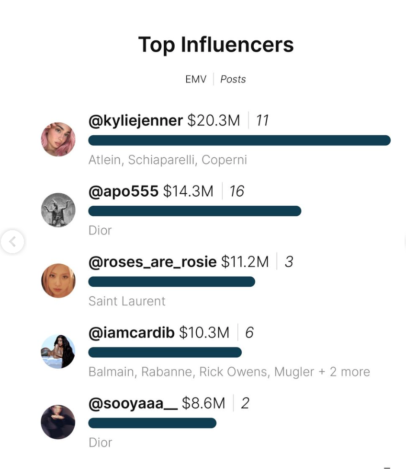Click the $10.3M EMV bar
Viewport: 406px width, 469px height.
pyautogui.click(x=165, y=352)
